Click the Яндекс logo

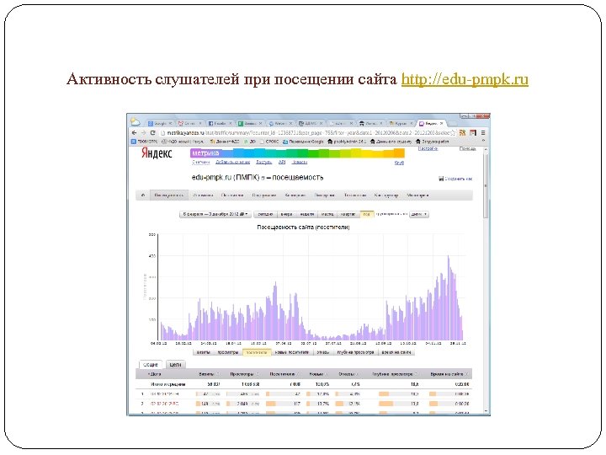tap(157, 153)
